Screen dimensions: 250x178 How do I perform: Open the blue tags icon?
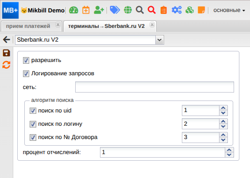[x=115, y=10]
